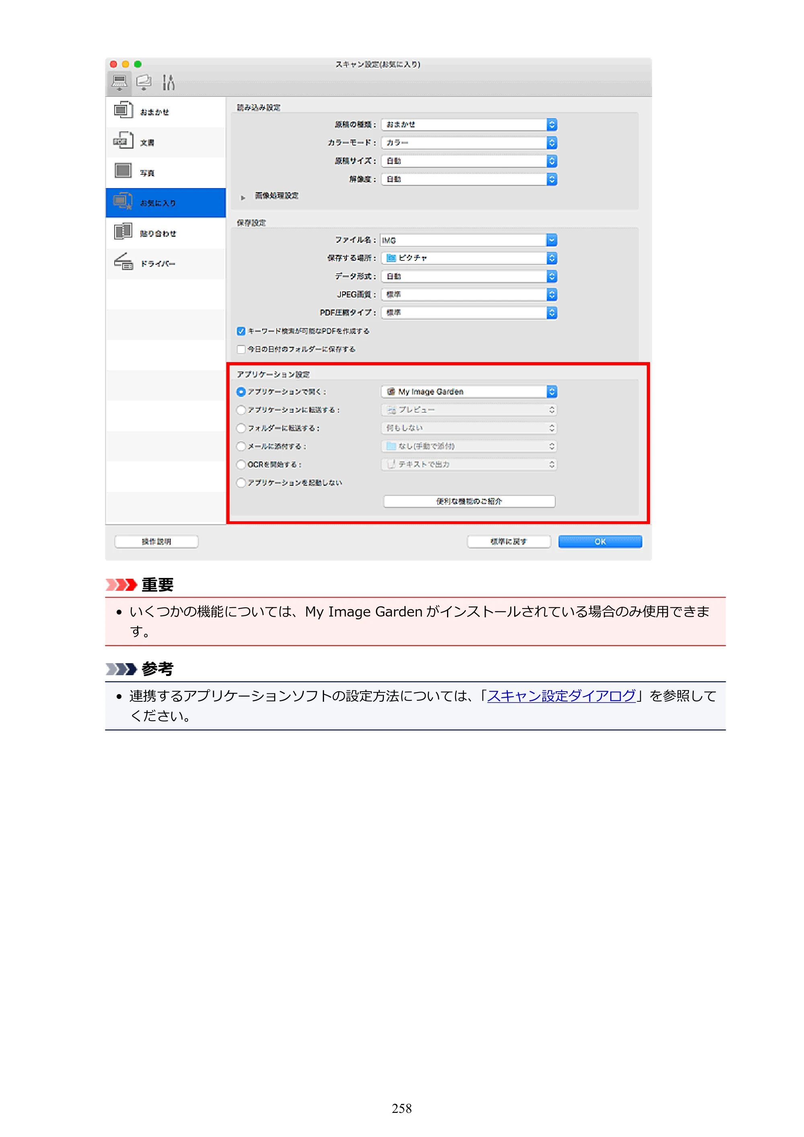Open the スキャン設定ダイアログ link
Image resolution: width=804 pixels, height=1137 pixels.
tap(561, 696)
